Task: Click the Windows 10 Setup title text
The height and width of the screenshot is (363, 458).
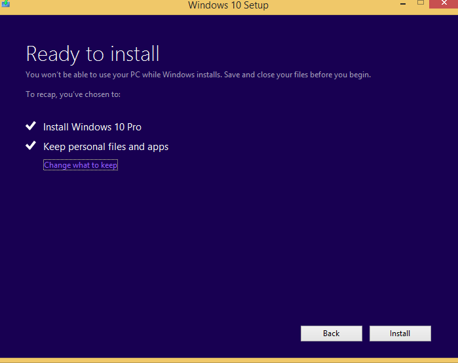Action: (228, 5)
